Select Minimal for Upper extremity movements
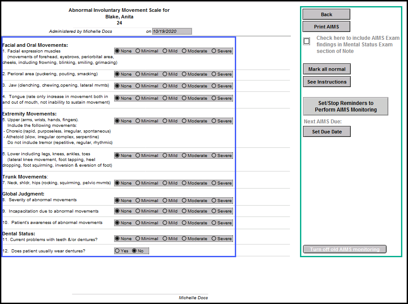Screen dimensions: 408x304 (x=138, y=121)
